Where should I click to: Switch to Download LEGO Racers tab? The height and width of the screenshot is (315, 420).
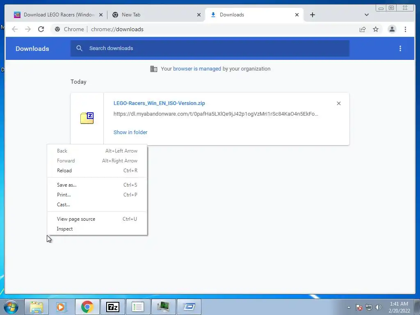click(x=59, y=15)
